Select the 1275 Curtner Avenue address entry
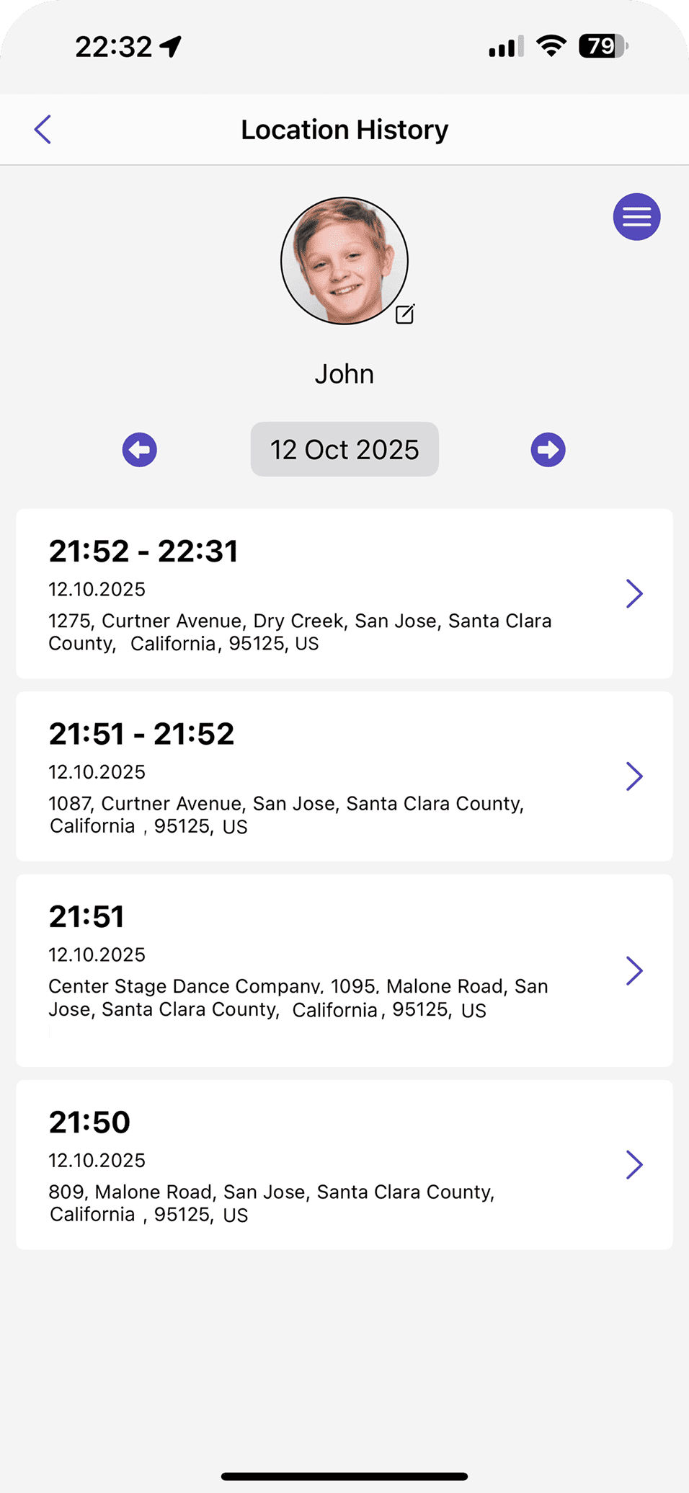 click(x=300, y=632)
